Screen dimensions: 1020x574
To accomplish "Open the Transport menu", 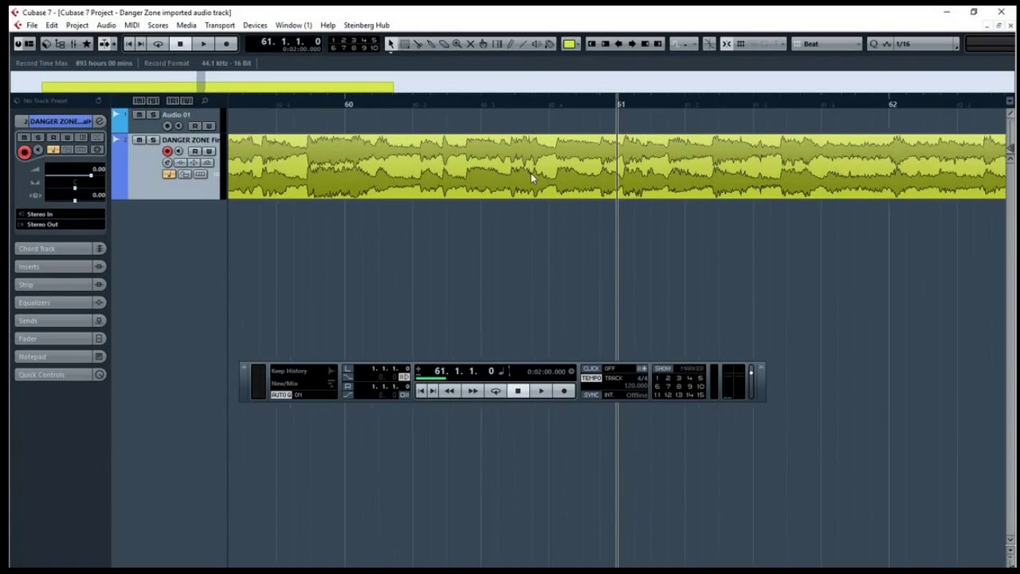I will pyautogui.click(x=220, y=26).
